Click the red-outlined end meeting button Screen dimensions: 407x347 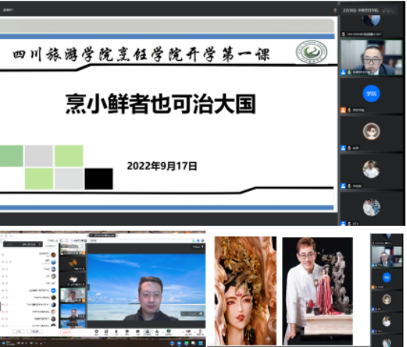click(x=67, y=333)
